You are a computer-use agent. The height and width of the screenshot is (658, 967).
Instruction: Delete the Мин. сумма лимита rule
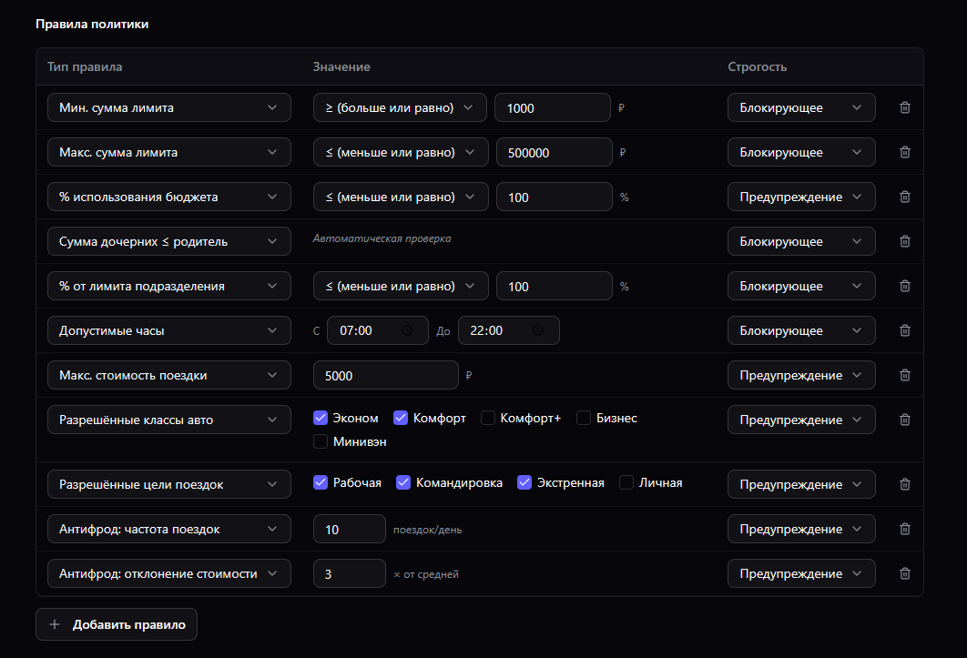904,107
